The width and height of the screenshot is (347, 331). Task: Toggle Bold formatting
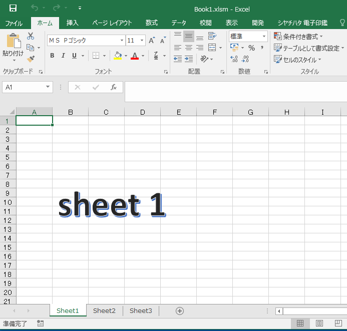coord(52,56)
